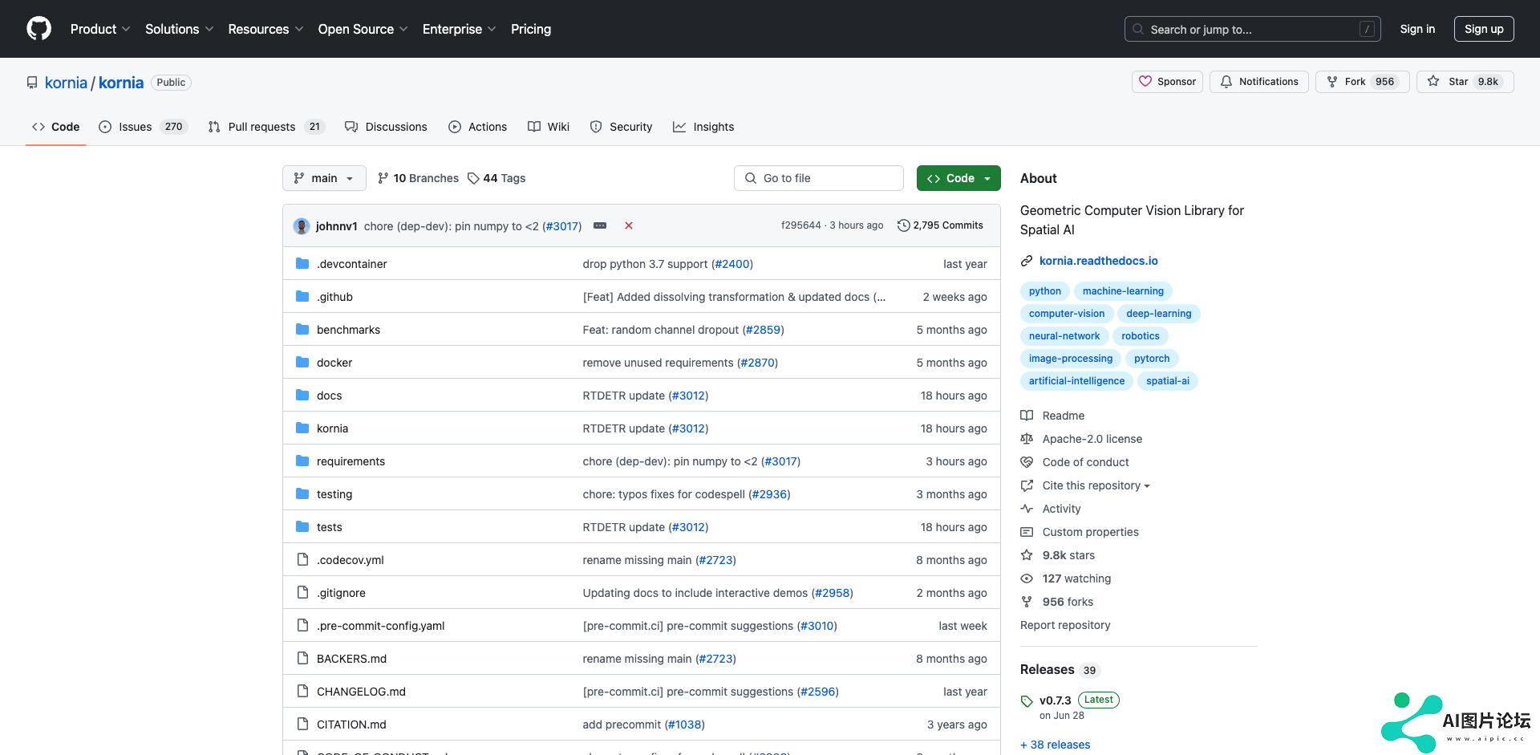Click the repository icon before kornia/kornia
Image resolution: width=1540 pixels, height=755 pixels.
(x=32, y=83)
